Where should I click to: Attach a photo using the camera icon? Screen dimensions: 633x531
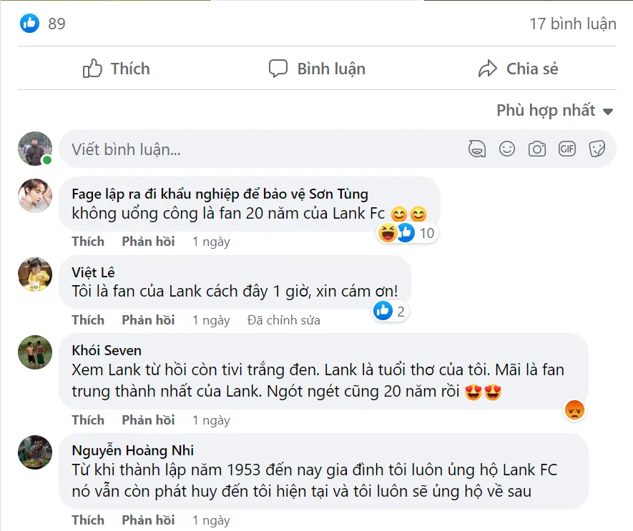(537, 149)
